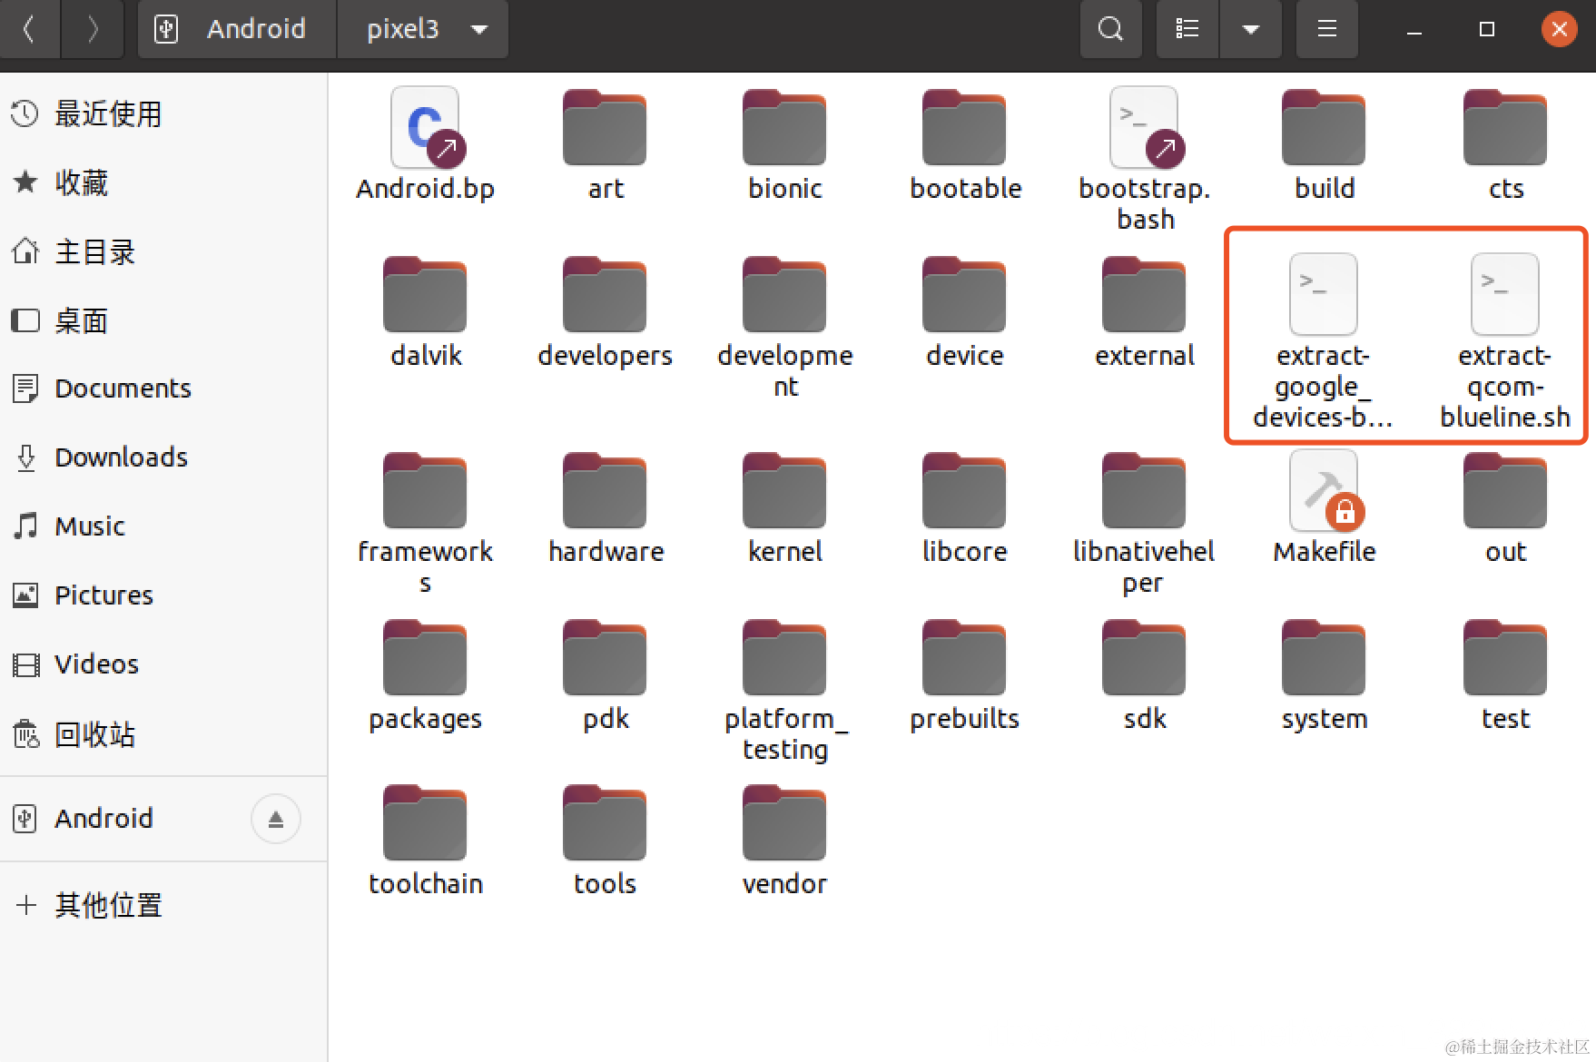Toggle list view layout icon

point(1187,29)
